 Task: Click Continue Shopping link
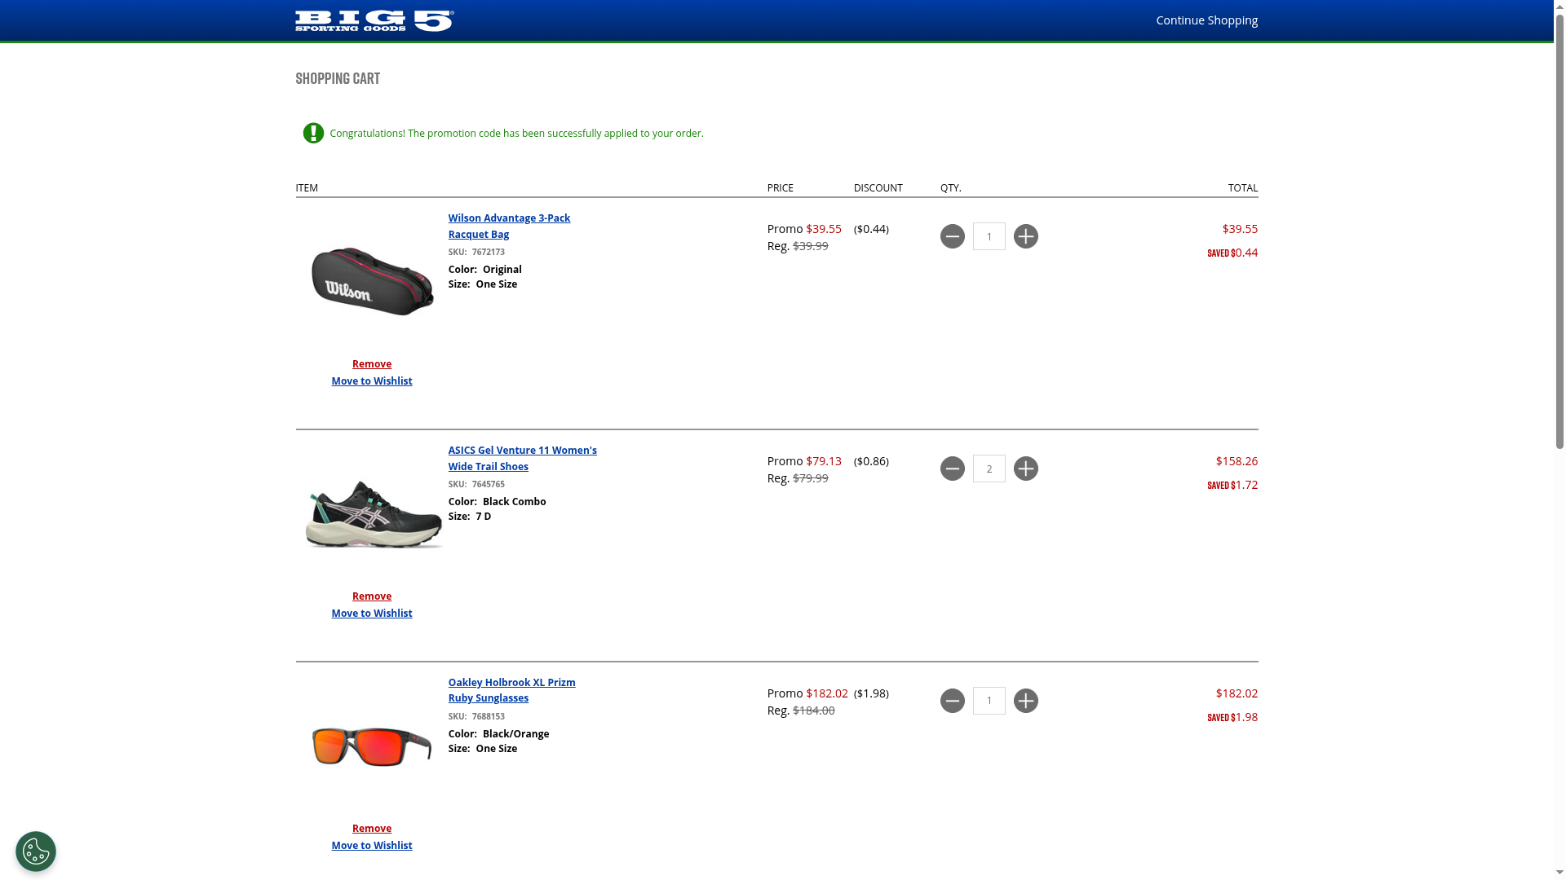(x=1206, y=20)
